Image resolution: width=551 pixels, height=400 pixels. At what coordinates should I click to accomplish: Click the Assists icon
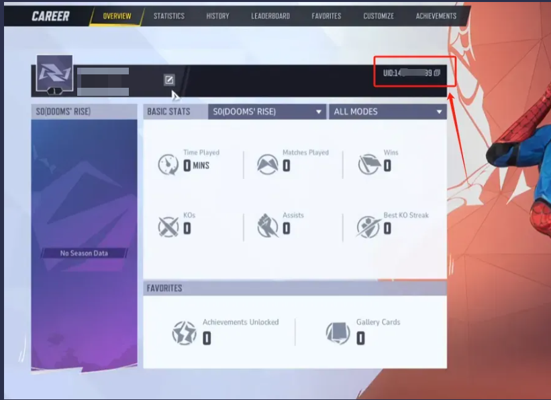click(x=268, y=227)
